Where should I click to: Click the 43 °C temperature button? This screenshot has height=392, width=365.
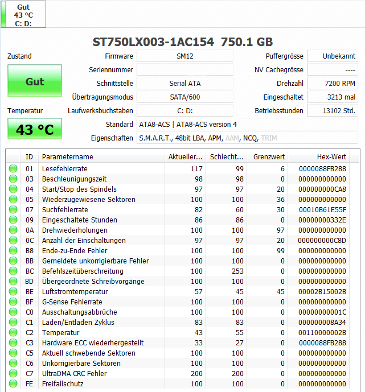(35, 129)
